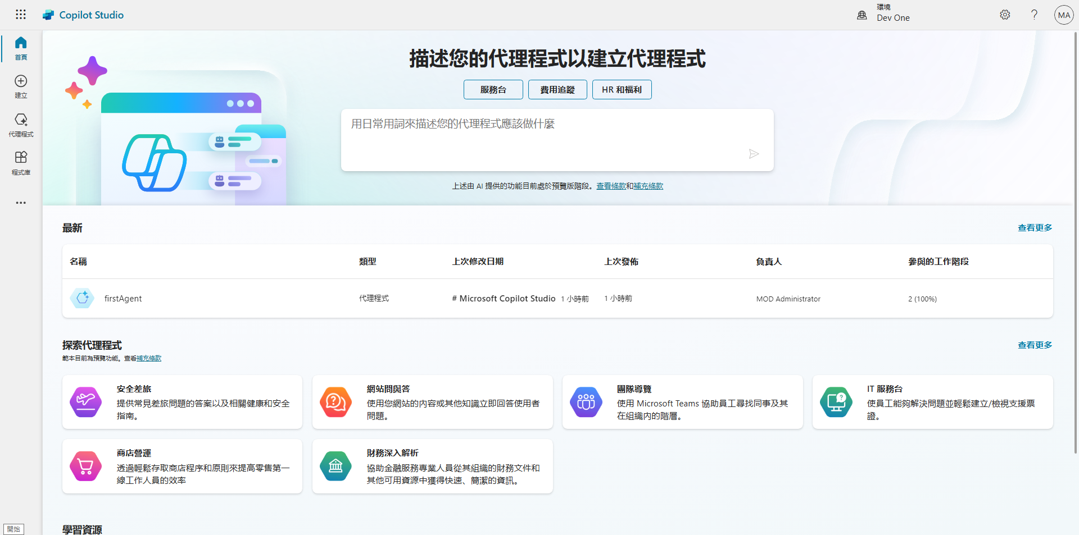The height and width of the screenshot is (535, 1079).
Task: Click the 上次發佈 column header
Action: tap(621, 262)
